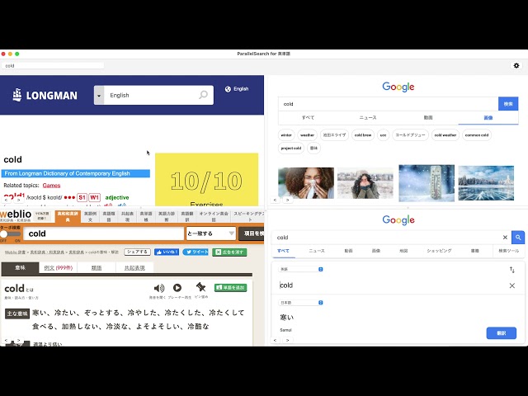Click ParallelSearch top search field
This screenshot has width=528, height=396.
(53, 66)
